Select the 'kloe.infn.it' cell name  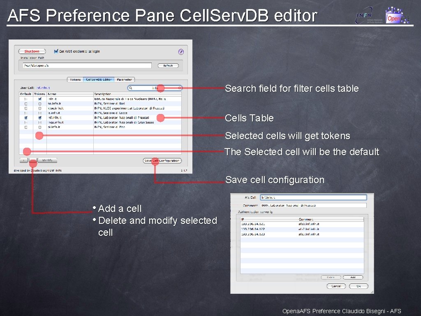[56, 108]
